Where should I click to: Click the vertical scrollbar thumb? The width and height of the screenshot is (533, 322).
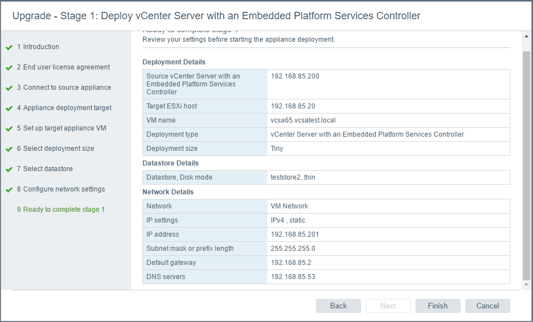coord(526,164)
